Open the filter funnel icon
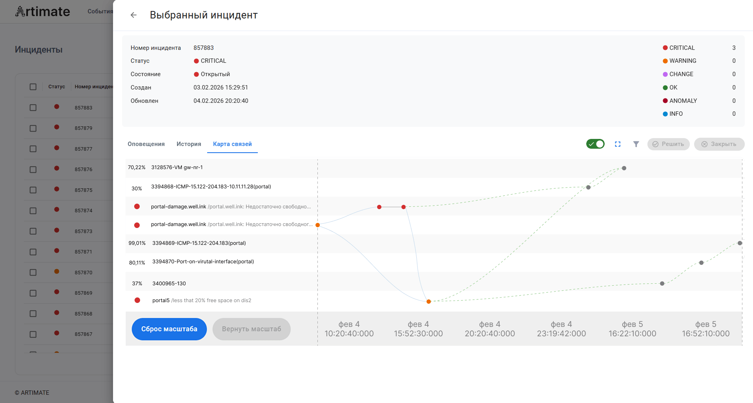 pos(636,144)
